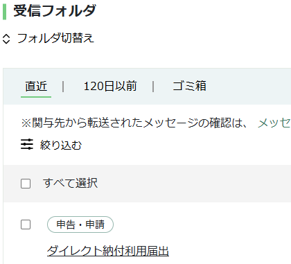Screen dimensions: 291x264
Task: Click the green bar beside 受信フォルダ
Action: tap(4, 12)
